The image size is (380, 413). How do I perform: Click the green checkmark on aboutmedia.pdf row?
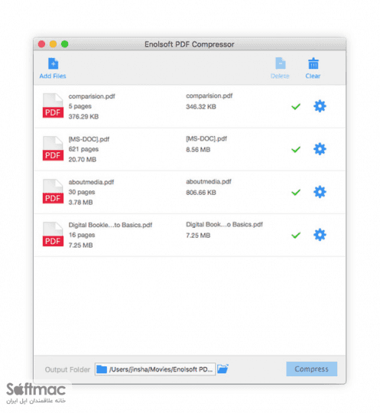pyautogui.click(x=296, y=192)
